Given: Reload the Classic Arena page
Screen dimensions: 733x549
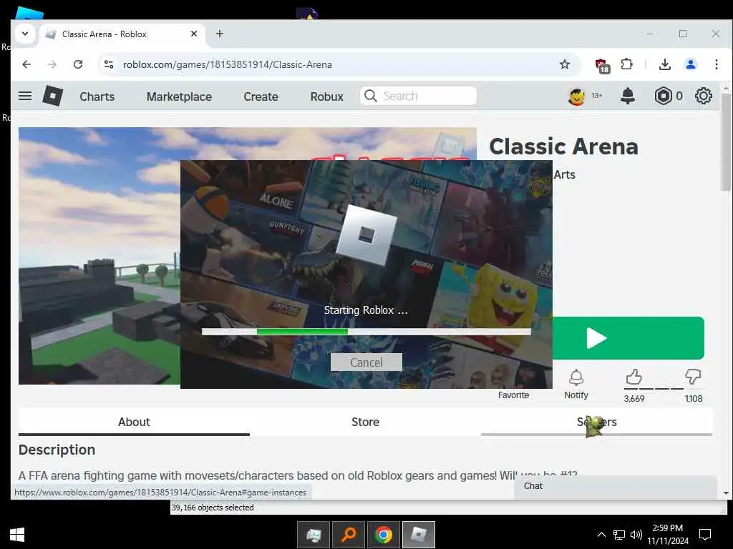Looking at the screenshot, I should [x=78, y=64].
